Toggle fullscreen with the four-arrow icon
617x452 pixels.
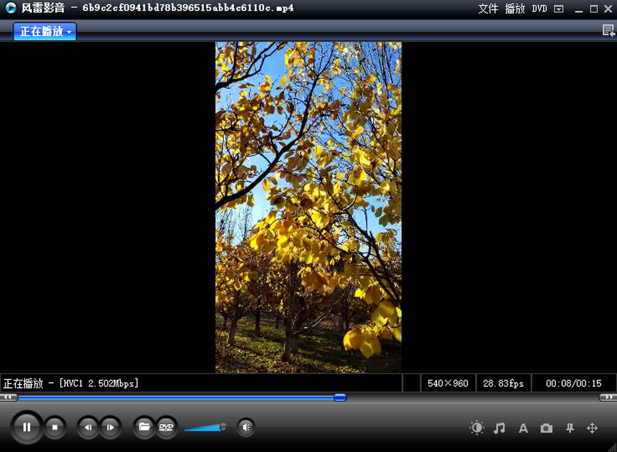pyautogui.click(x=592, y=428)
